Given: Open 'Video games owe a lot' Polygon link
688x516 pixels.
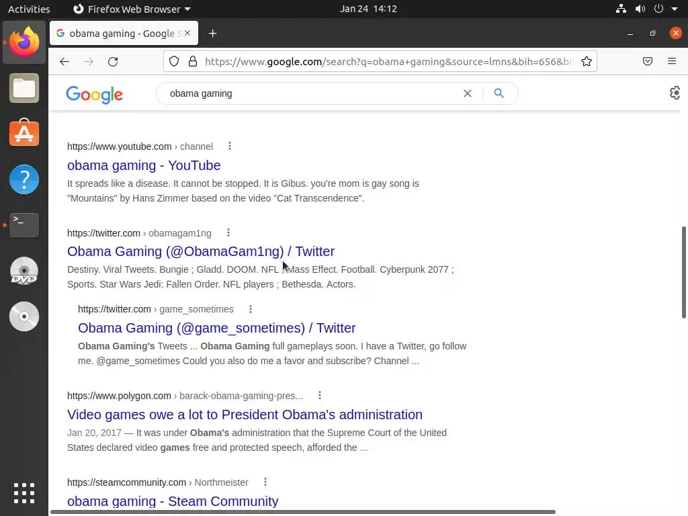Looking at the screenshot, I should pyautogui.click(x=245, y=414).
